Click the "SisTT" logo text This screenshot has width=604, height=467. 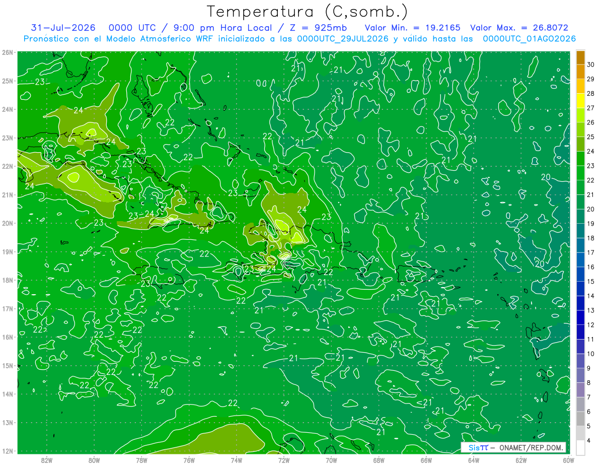478,447
